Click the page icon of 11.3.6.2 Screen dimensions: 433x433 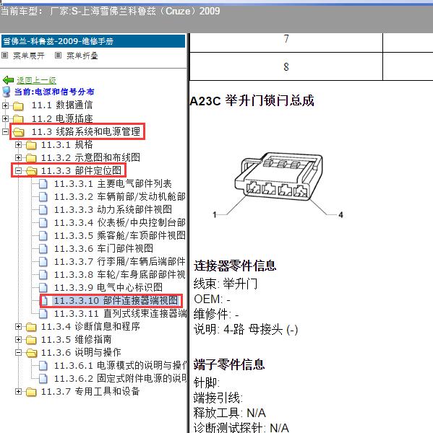point(43,379)
